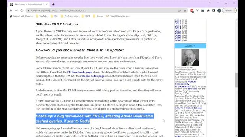The image size is (245, 137).
Task: Click the highlighted Heads-up bug heading
Action: (95, 118)
